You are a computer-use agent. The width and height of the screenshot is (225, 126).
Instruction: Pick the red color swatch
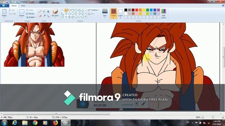point(137,10)
